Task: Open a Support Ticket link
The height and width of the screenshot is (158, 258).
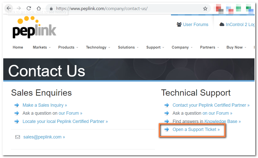Action: pos(196,129)
